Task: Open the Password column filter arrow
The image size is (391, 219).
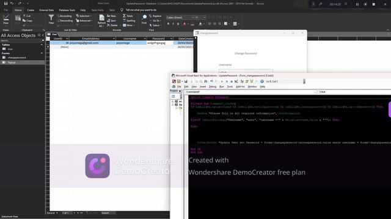Action: tap(171, 39)
